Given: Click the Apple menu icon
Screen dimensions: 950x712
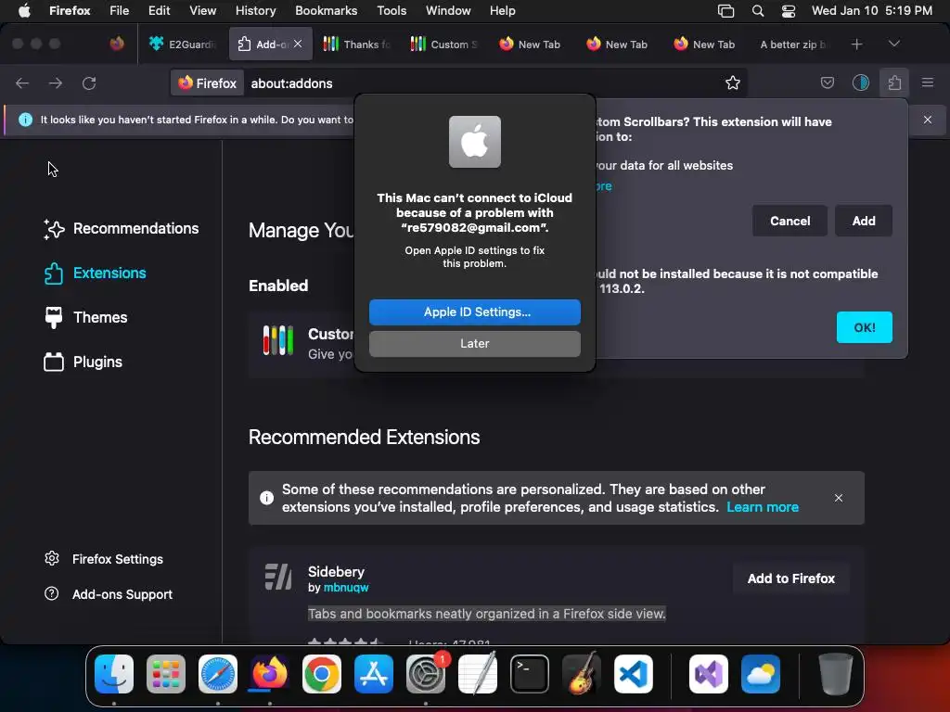Looking at the screenshot, I should coord(23,10).
